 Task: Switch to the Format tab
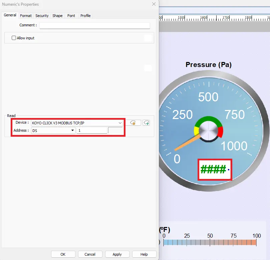tap(26, 15)
